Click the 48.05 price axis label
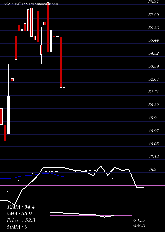The height and width of the screenshot is (232, 165). tap(154, 144)
